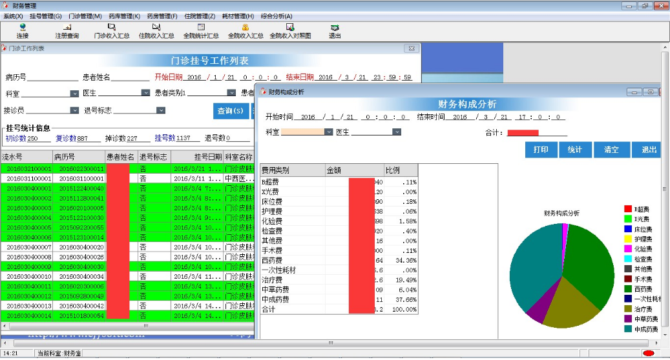The height and width of the screenshot is (360, 670).
Task: Click the teal 中成药费 legend swatch
Action: pyautogui.click(x=628, y=329)
